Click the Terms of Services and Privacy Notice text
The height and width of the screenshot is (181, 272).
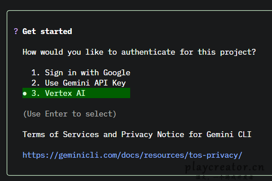(137, 134)
